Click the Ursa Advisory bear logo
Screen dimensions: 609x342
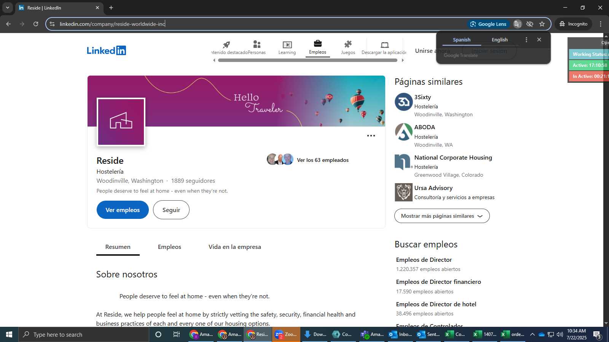(x=403, y=192)
